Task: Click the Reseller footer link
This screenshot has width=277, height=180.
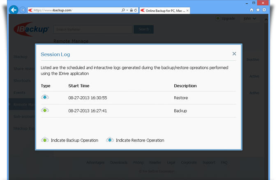Action: [155, 162]
